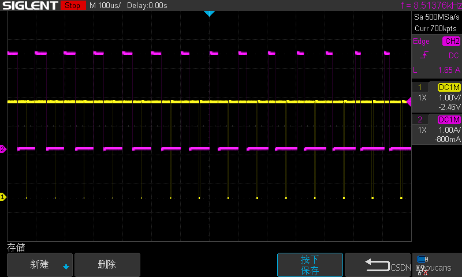Click the LAN network status icon
The width and height of the screenshot is (462, 277).
click(x=423, y=271)
